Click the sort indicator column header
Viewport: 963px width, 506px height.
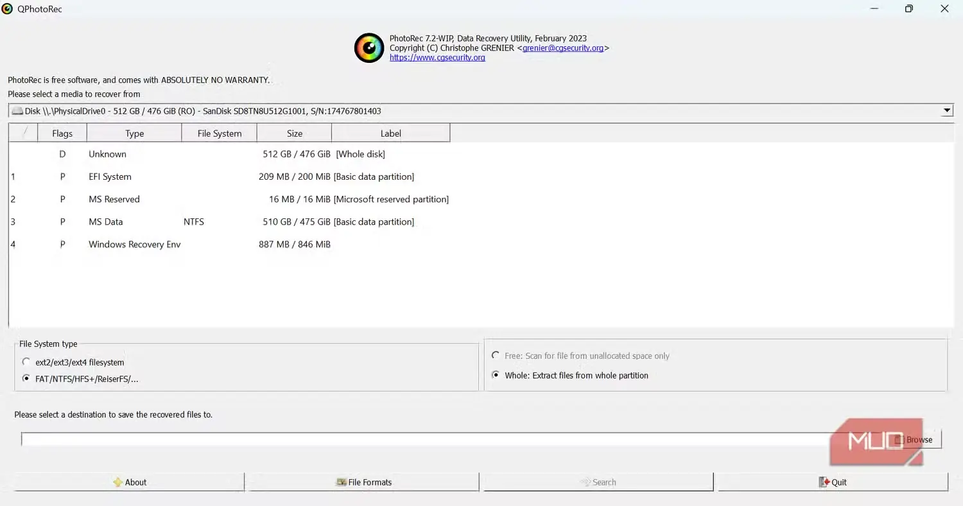tap(24, 134)
